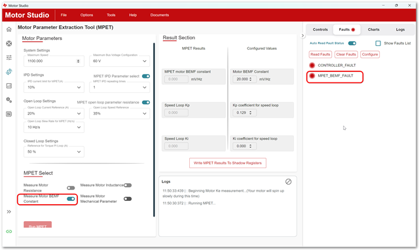The image size is (419, 250).
Task: Click the MPET motor BEMF constant result field
Action: (176, 79)
